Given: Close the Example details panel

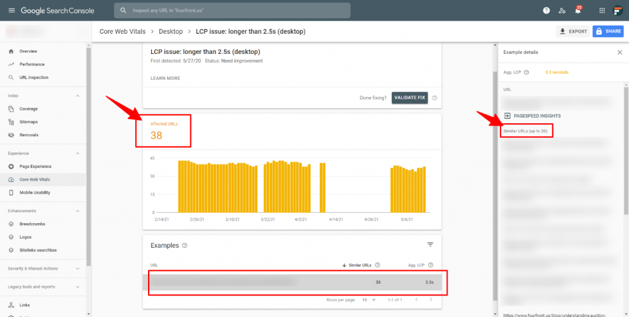Looking at the screenshot, I should pyautogui.click(x=619, y=53).
